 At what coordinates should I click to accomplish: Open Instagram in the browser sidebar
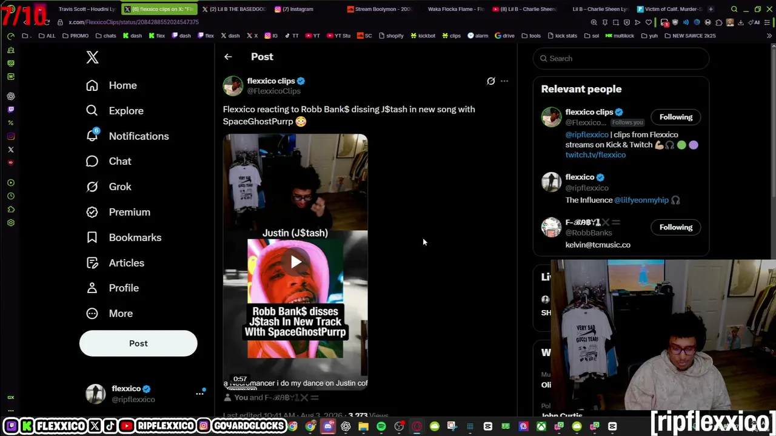(11, 136)
